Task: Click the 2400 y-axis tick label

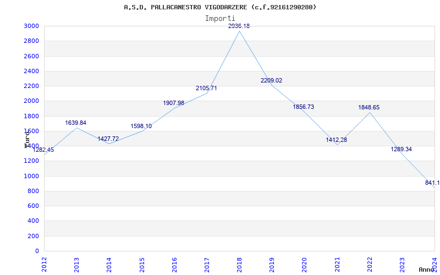Action: (31, 71)
